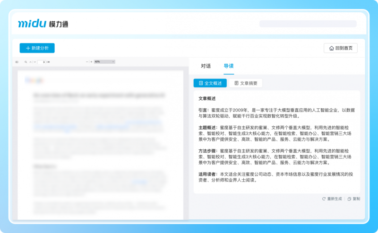Viewport: 378px width, 233px height.
Task: Click the 新建分析 button
Action: [x=37, y=48]
